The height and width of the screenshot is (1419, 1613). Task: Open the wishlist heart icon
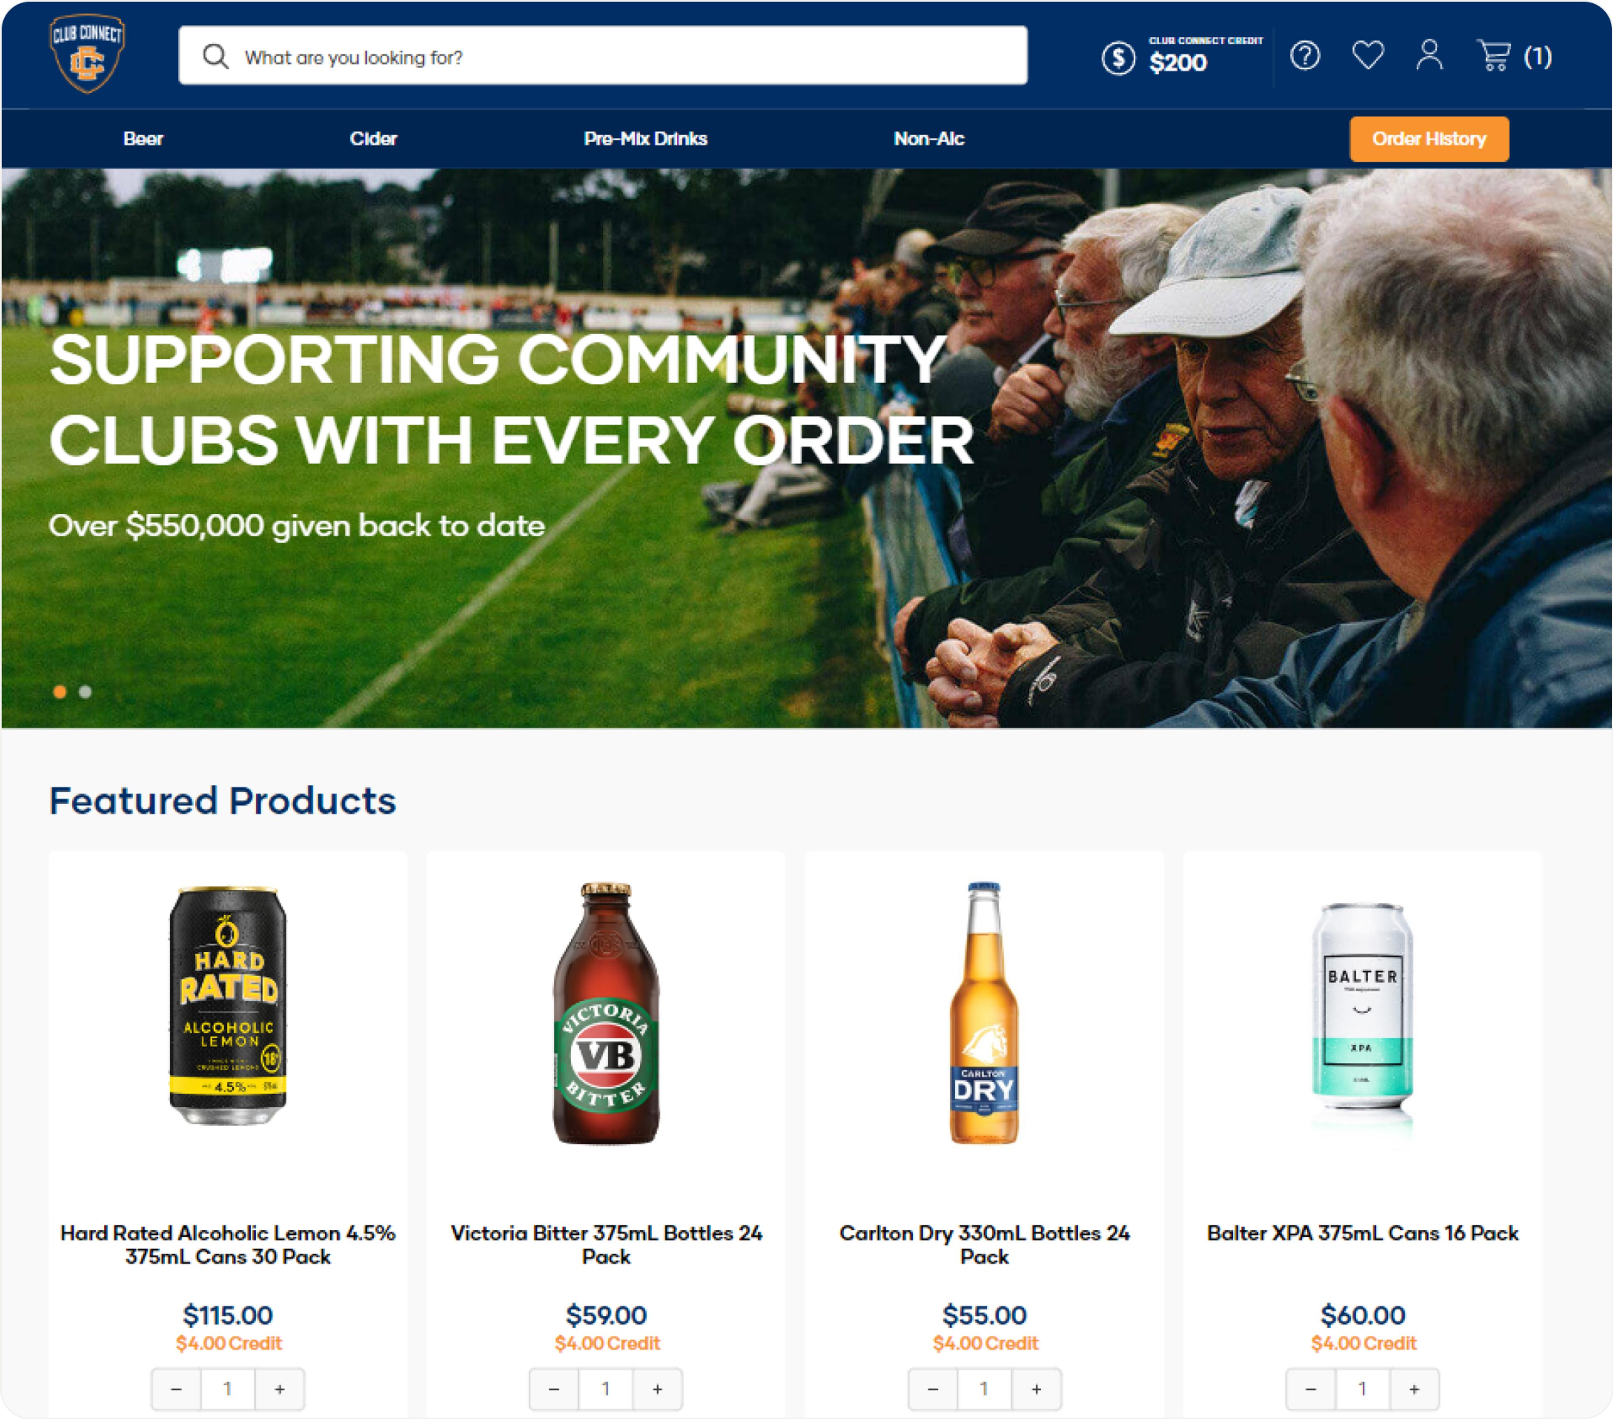point(1368,55)
